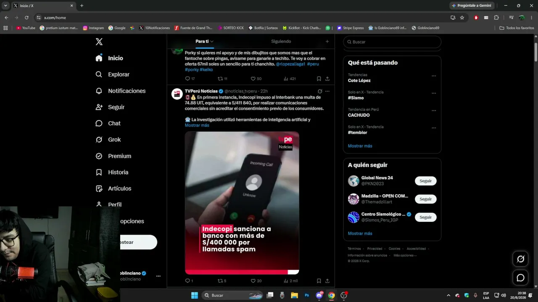Screen dimensions: 538x302
Task: Open more options for #Sismo trend
Action: [x=434, y=94]
